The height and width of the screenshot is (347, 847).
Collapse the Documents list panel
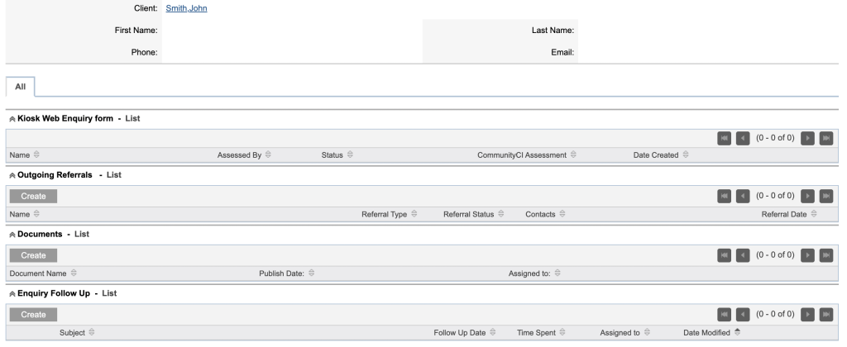(12, 235)
